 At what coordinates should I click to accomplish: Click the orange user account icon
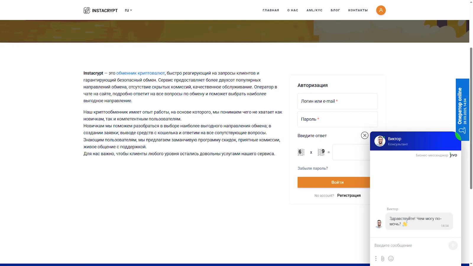pyautogui.click(x=381, y=10)
